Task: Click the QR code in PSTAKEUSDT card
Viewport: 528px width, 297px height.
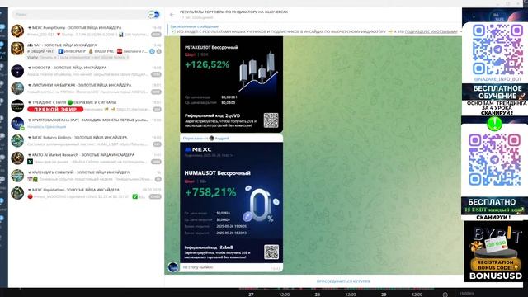Action: point(271,120)
